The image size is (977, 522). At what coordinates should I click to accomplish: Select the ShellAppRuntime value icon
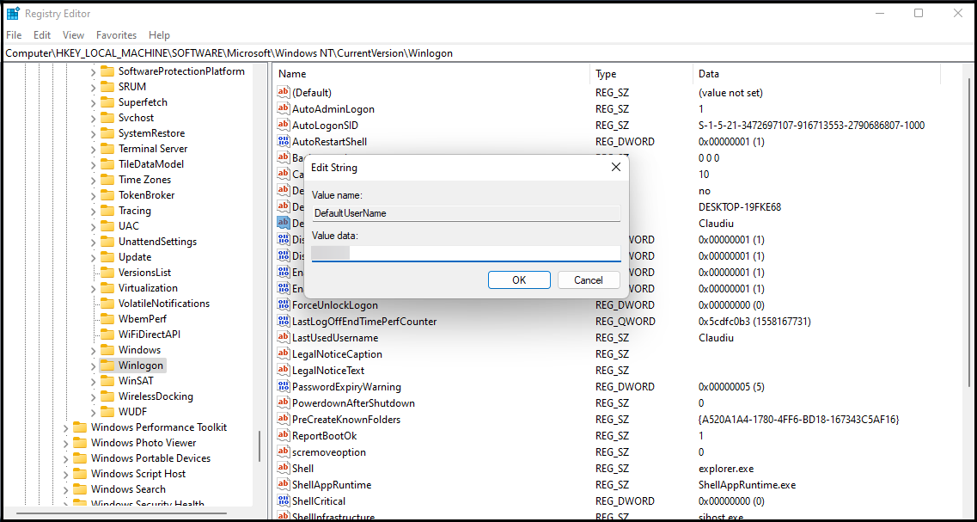[x=284, y=484]
